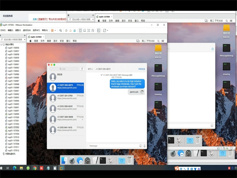This screenshot has width=237, height=178.
Task: Click the microphone icon beside the iMessage field
Action: pos(145,146)
